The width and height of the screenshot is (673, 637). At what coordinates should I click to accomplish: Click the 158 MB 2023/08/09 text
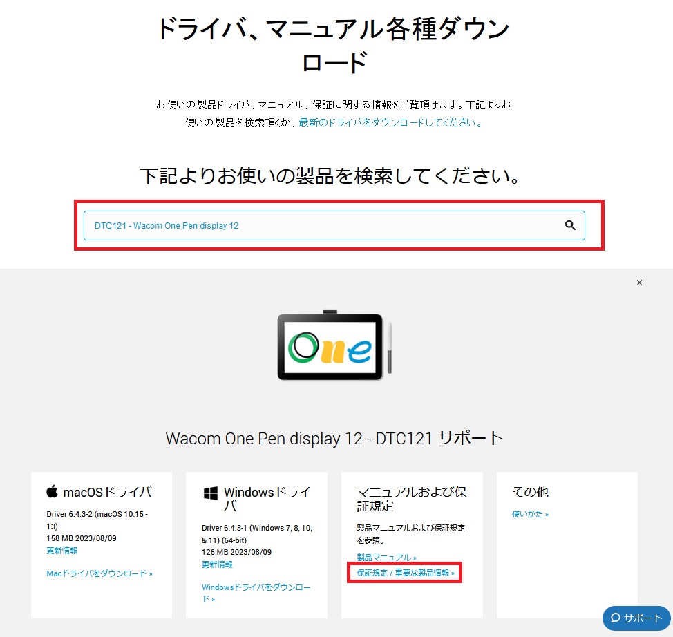click(x=81, y=538)
